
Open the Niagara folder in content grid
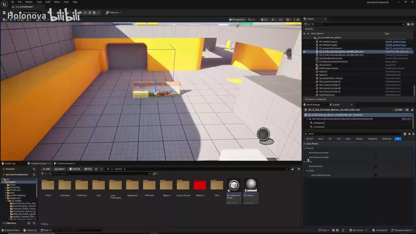(166, 185)
